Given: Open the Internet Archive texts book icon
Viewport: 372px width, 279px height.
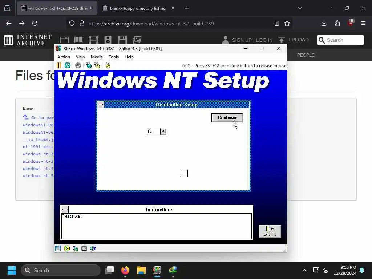Looking at the screenshot, I should (x=79, y=40).
